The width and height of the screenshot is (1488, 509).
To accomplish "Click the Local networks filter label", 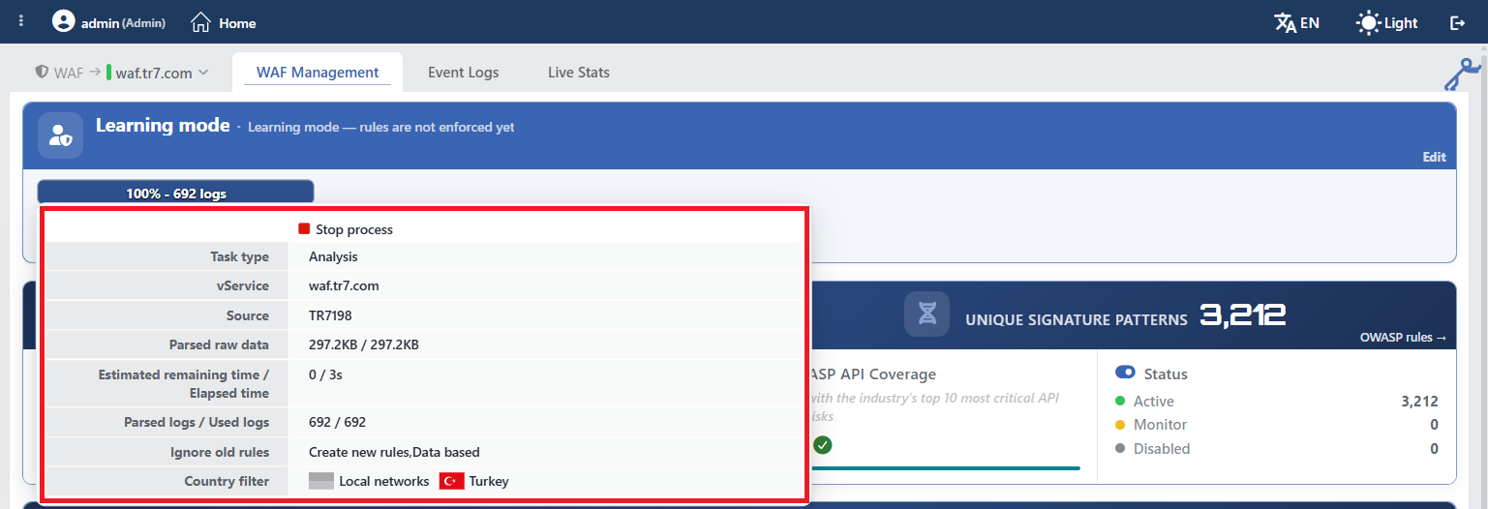I will pyautogui.click(x=384, y=481).
